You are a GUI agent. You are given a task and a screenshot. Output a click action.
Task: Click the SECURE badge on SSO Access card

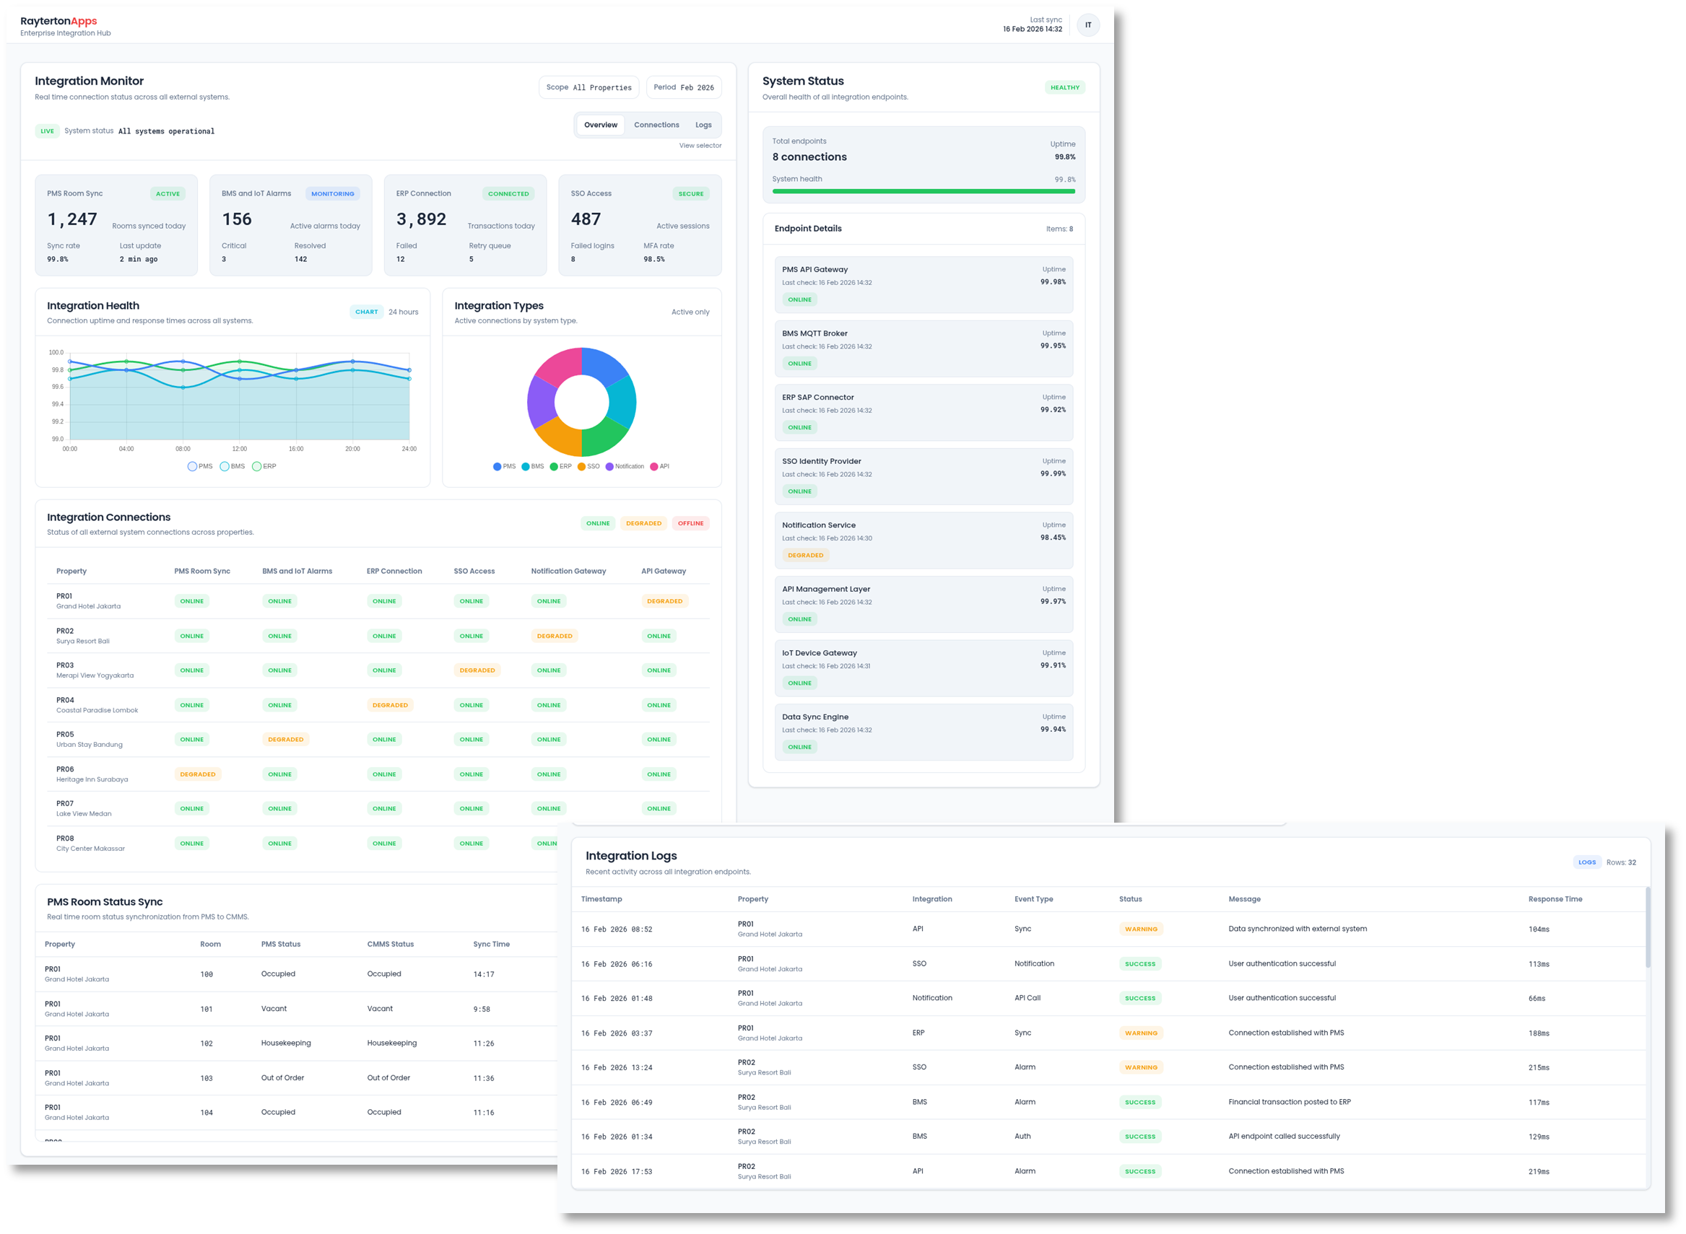click(x=690, y=193)
